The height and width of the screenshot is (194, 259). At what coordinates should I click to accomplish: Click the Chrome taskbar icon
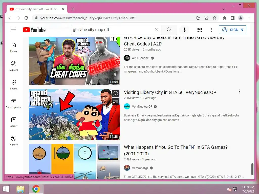(36, 189)
